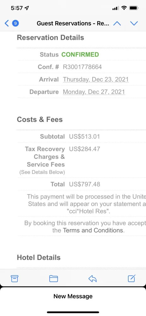Tap the Subtotal amount US$513.01
Image resolution: width=146 pixels, height=316 pixels.
84,137
